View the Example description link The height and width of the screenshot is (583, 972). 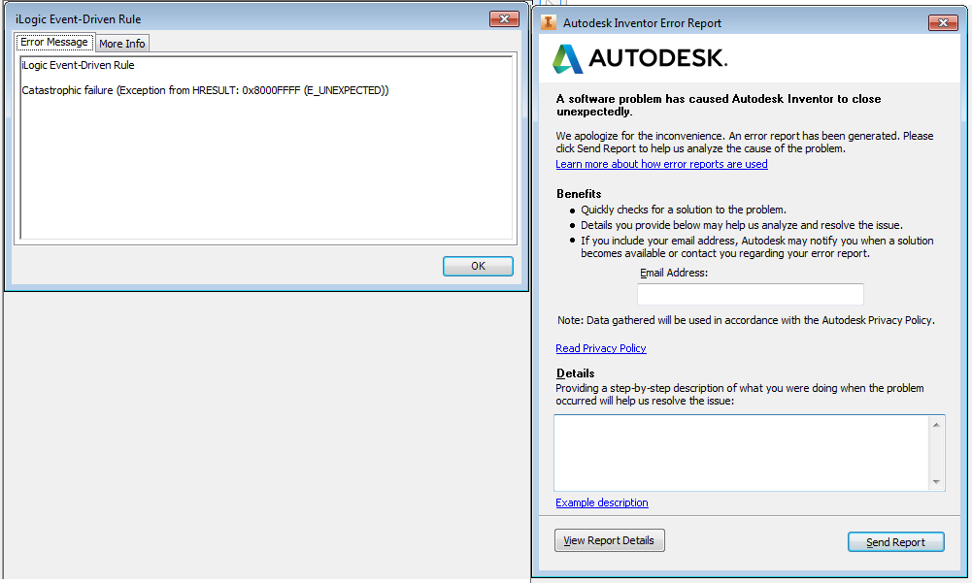pyautogui.click(x=601, y=502)
